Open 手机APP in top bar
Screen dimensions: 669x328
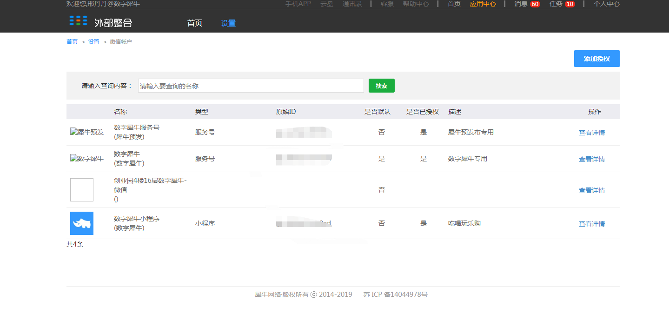(x=298, y=4)
